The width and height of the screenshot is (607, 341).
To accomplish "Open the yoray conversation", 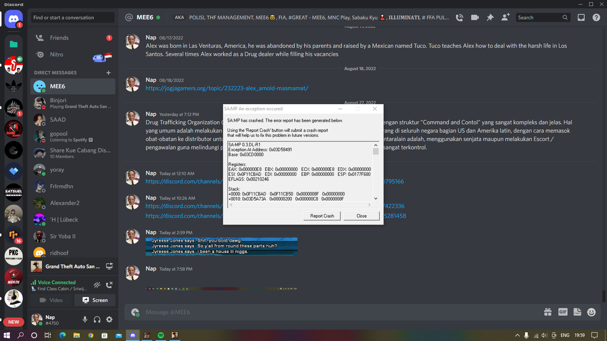I will click(x=73, y=170).
